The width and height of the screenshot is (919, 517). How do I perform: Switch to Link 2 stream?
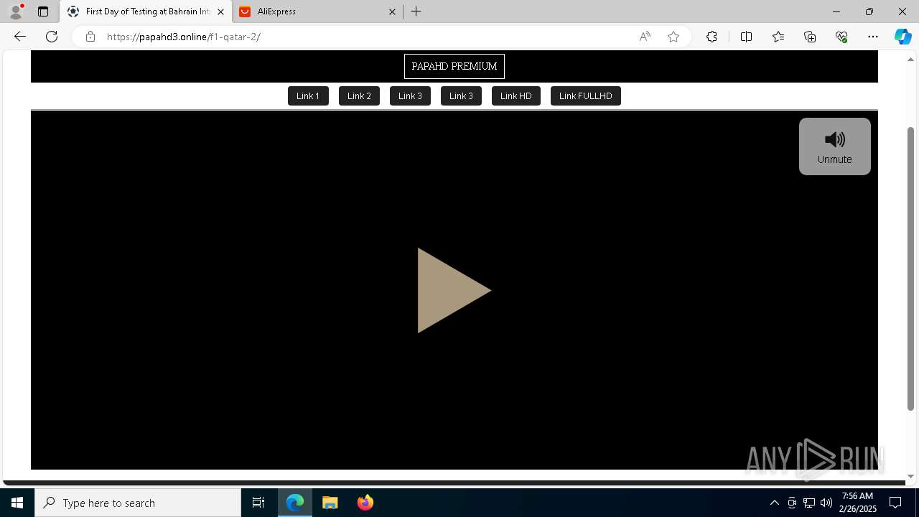(x=359, y=96)
